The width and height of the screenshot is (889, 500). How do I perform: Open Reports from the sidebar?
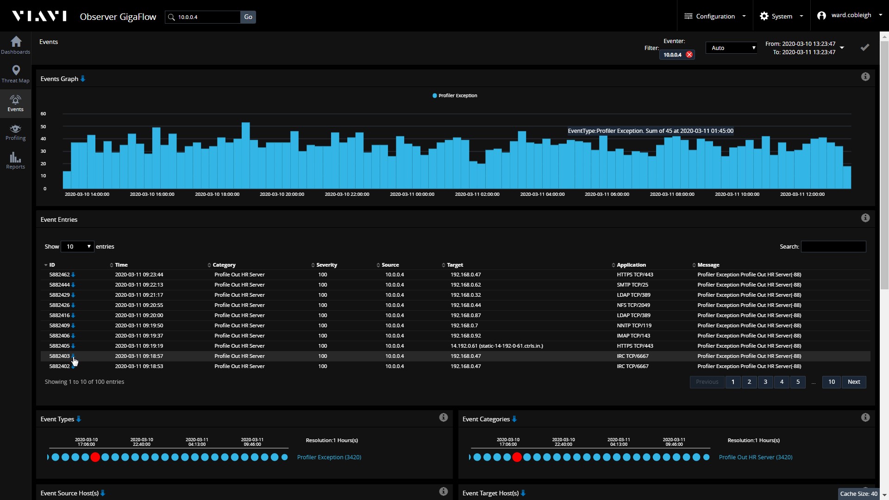16,160
